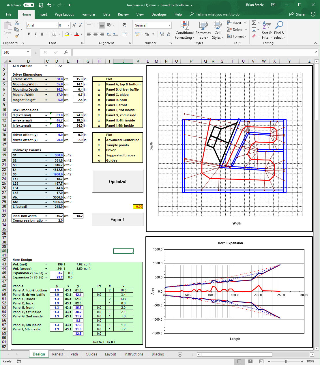Image resolution: width=320 pixels, height=365 pixels.
Task: Open the font size dropdown
Action: (x=68, y=25)
